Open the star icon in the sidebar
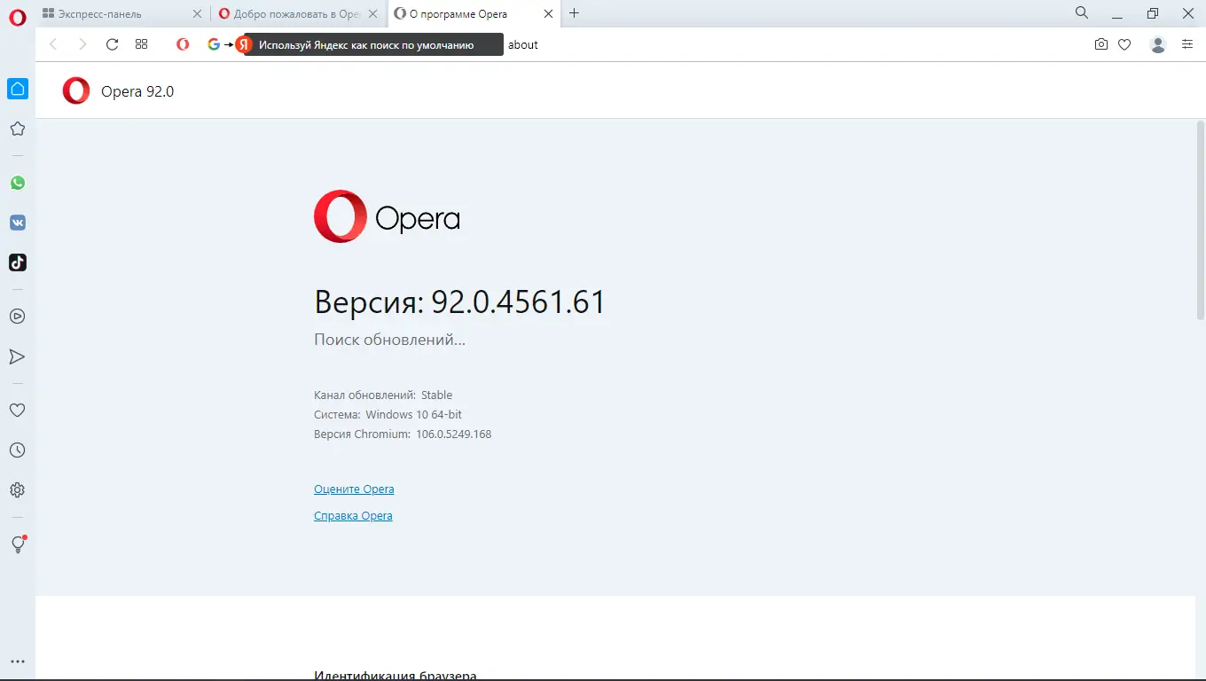This screenshot has height=681, width=1206. pos(17,129)
